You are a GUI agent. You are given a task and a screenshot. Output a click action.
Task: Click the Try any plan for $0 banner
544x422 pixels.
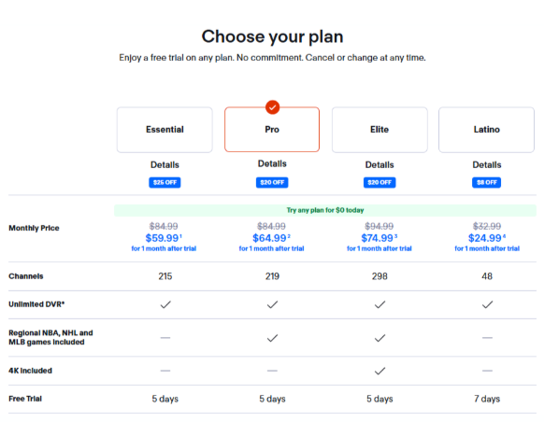click(x=325, y=210)
